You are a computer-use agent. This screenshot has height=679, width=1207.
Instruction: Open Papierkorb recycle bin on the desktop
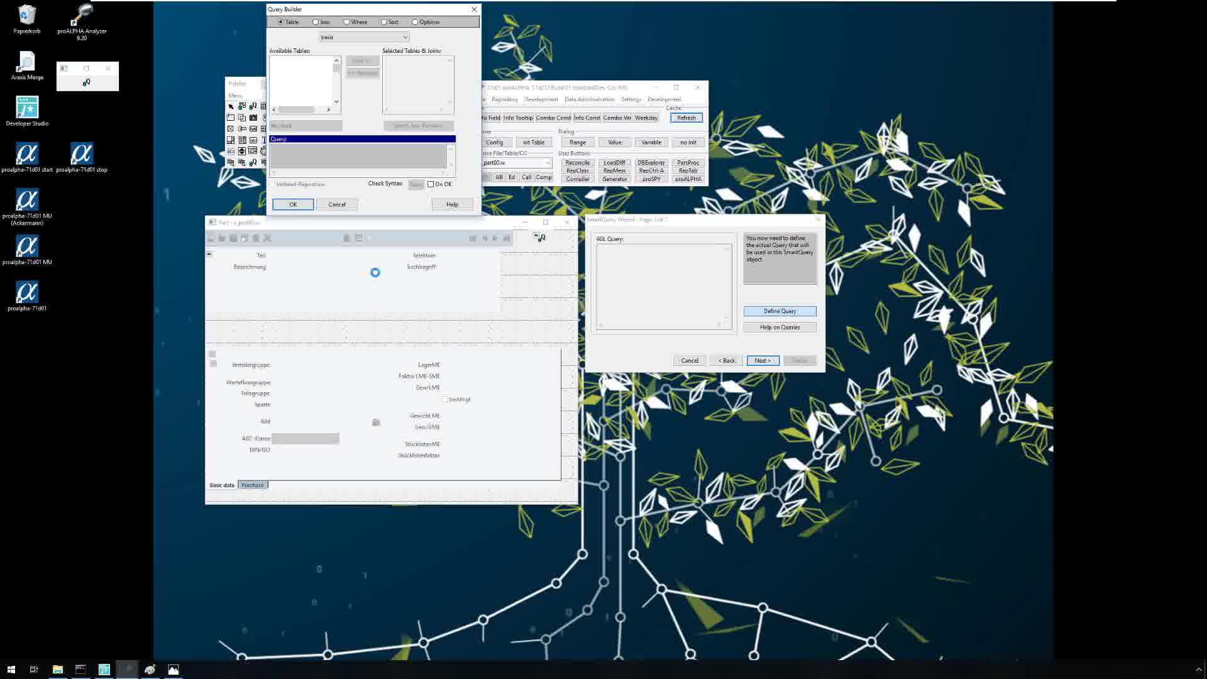coord(27,19)
